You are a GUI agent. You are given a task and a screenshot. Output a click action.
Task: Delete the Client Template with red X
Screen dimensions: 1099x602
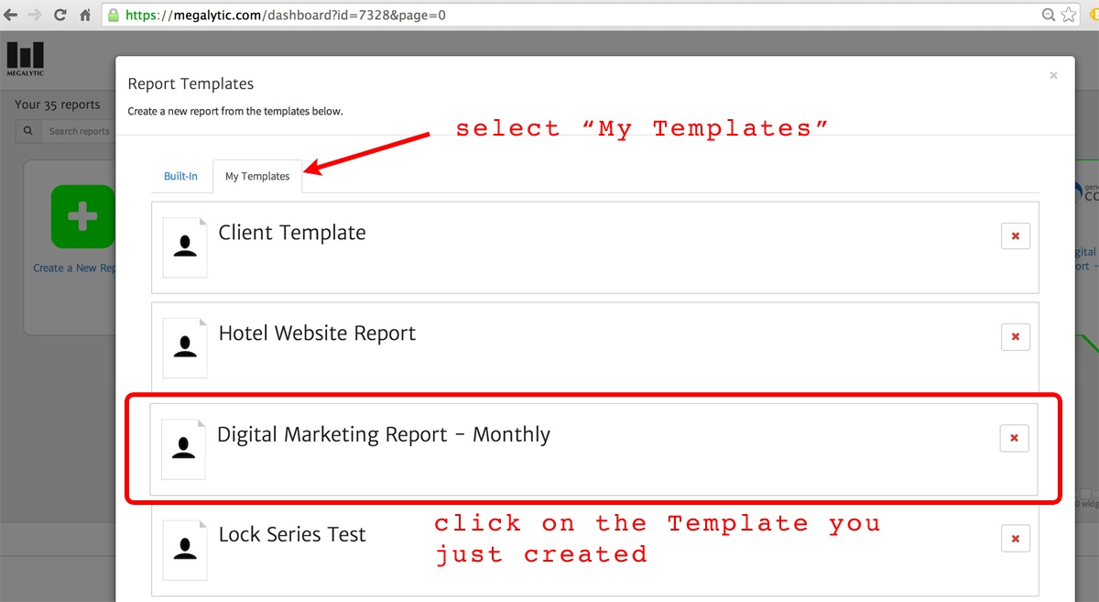pos(1015,235)
